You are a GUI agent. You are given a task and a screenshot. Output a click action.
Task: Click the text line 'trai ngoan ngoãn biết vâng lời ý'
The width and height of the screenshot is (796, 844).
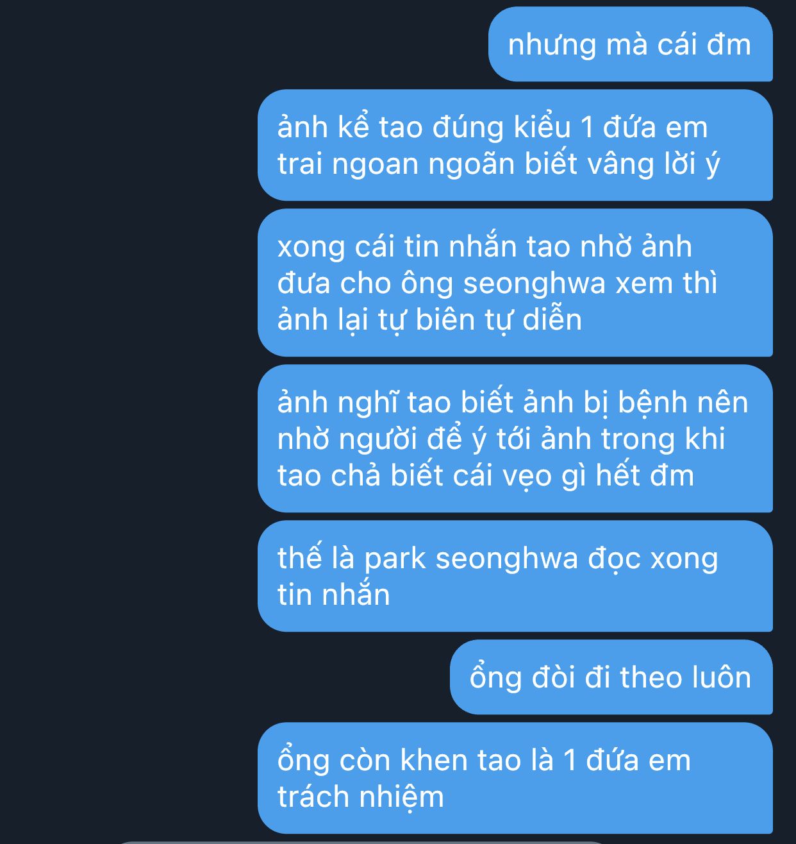(x=499, y=164)
